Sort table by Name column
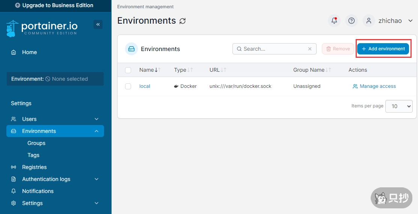 146,70
